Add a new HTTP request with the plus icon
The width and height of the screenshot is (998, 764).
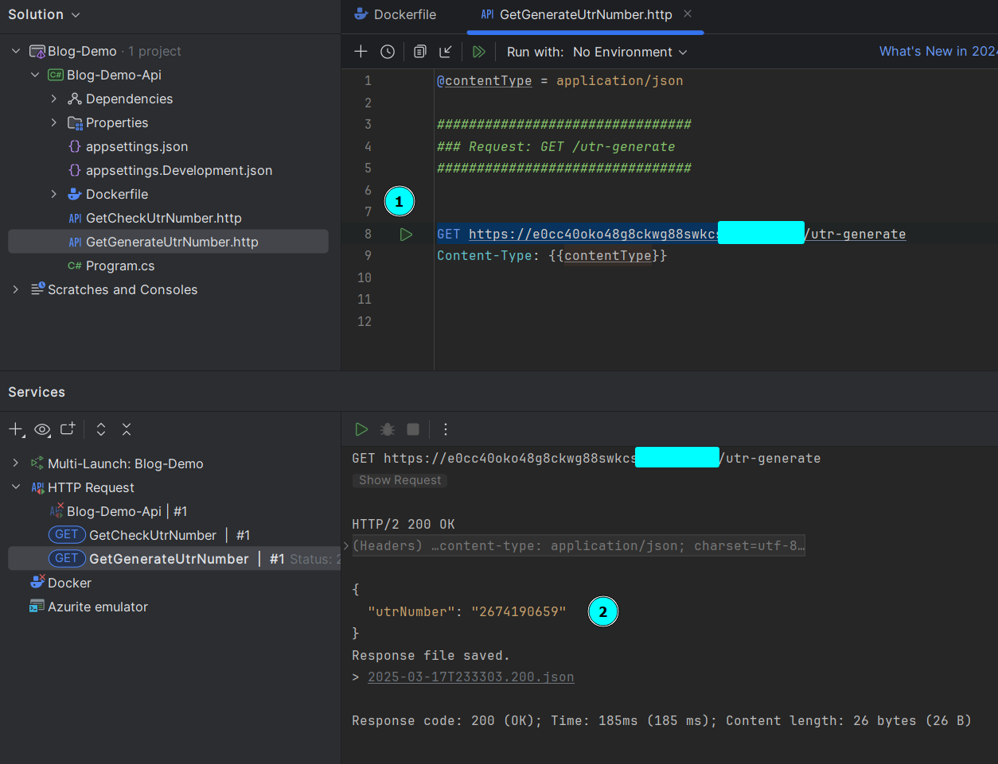[361, 51]
